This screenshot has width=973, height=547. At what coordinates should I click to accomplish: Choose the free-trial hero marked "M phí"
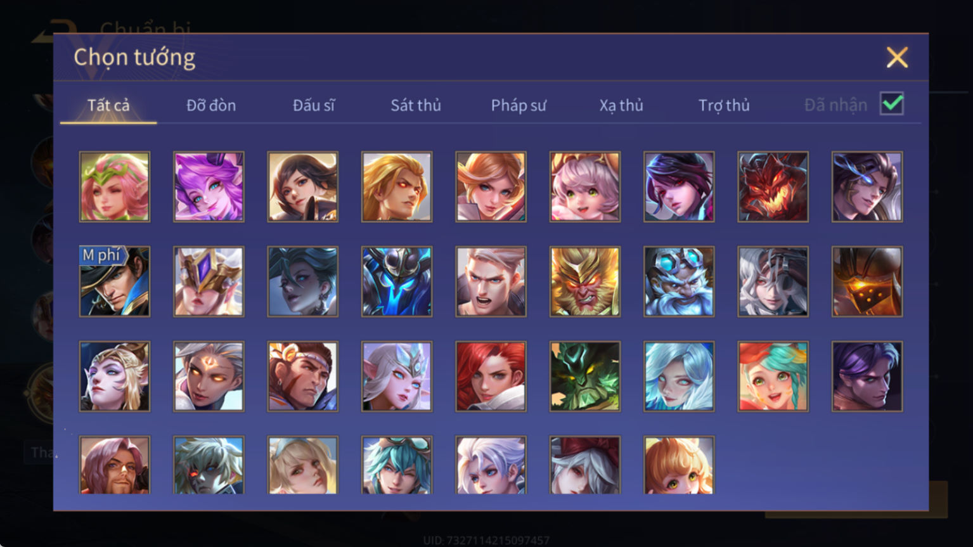pos(115,281)
